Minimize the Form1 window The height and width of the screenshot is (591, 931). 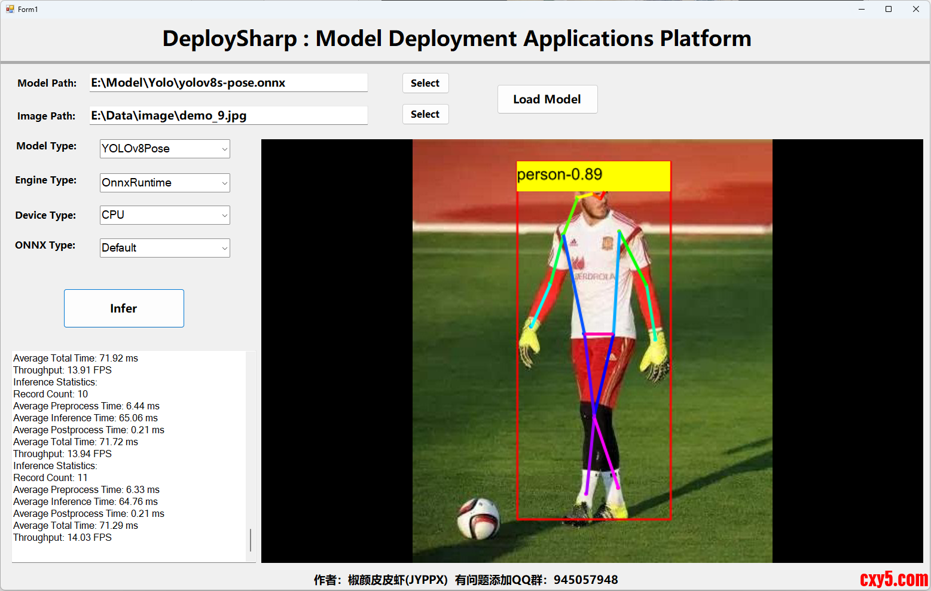(862, 9)
